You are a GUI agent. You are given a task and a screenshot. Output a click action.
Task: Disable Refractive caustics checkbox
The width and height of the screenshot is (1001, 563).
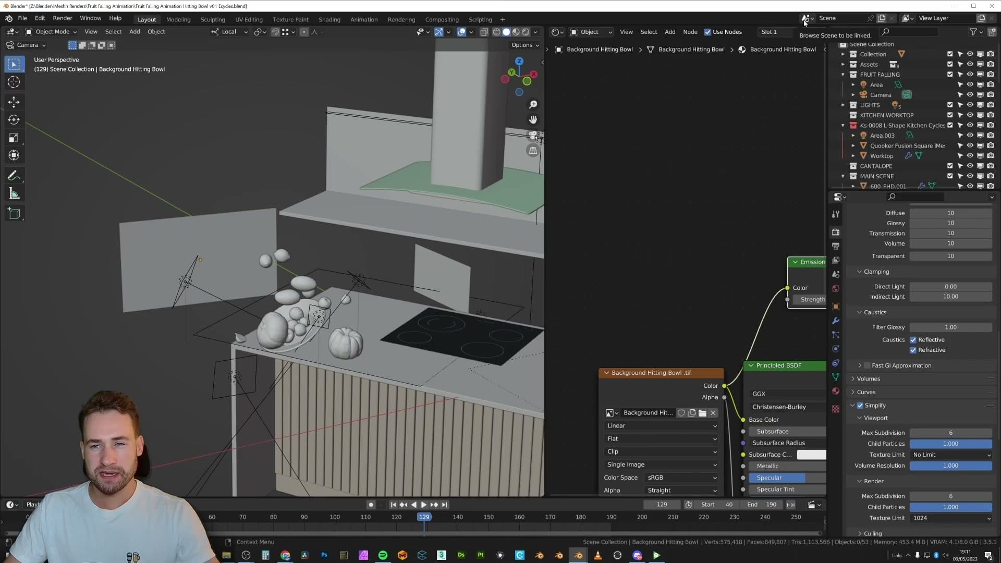tap(913, 350)
